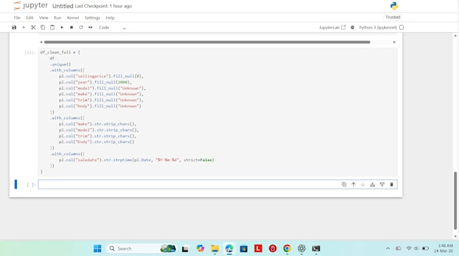Open the clock and date panel
The image size is (459, 256).
(x=443, y=249)
